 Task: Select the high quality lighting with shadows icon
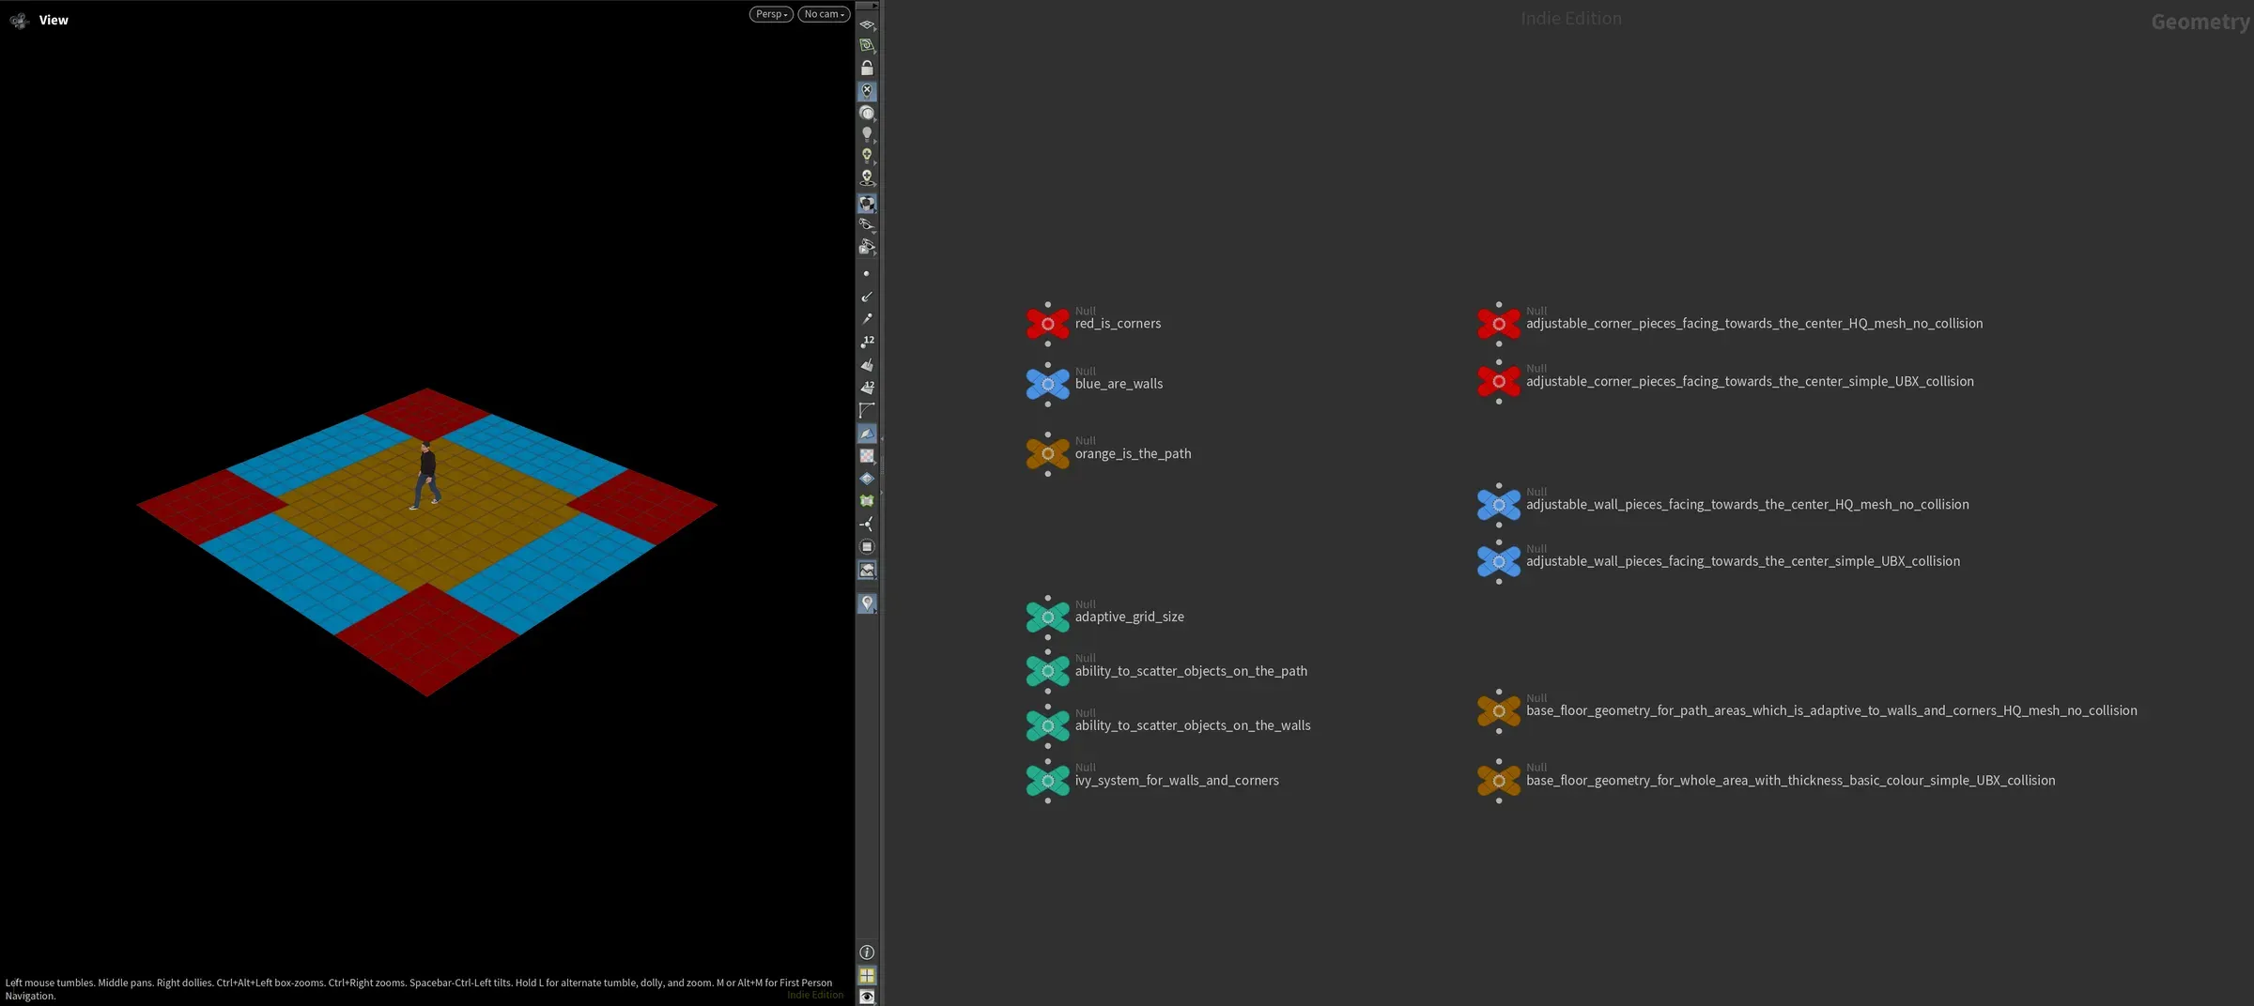[867, 177]
